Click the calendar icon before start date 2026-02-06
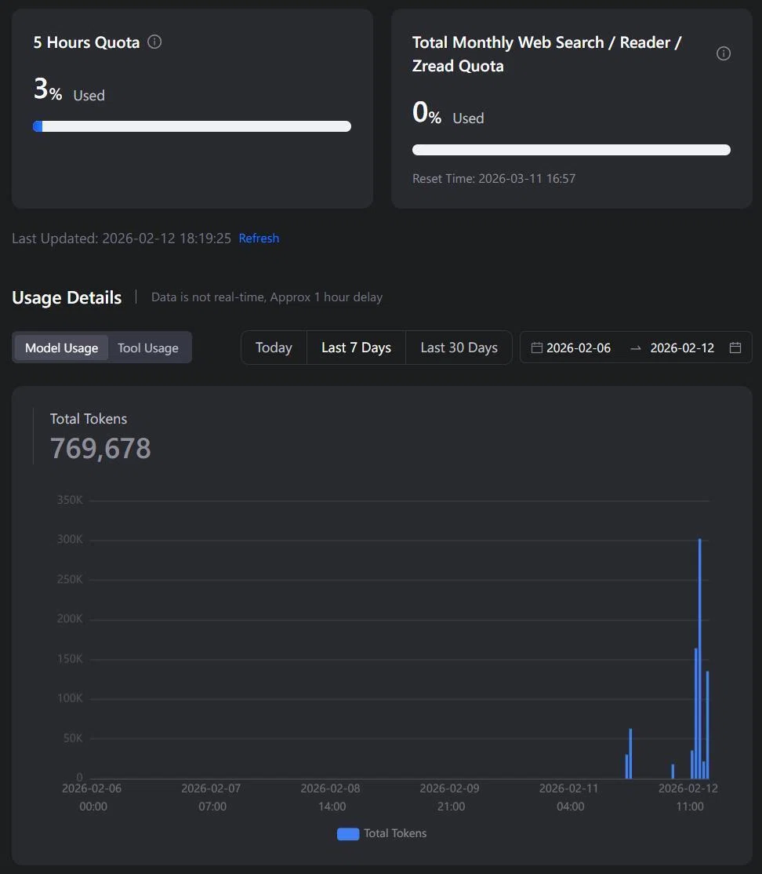This screenshot has width=762, height=874. coord(536,348)
